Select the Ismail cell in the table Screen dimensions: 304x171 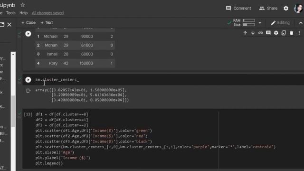[x=52, y=54]
